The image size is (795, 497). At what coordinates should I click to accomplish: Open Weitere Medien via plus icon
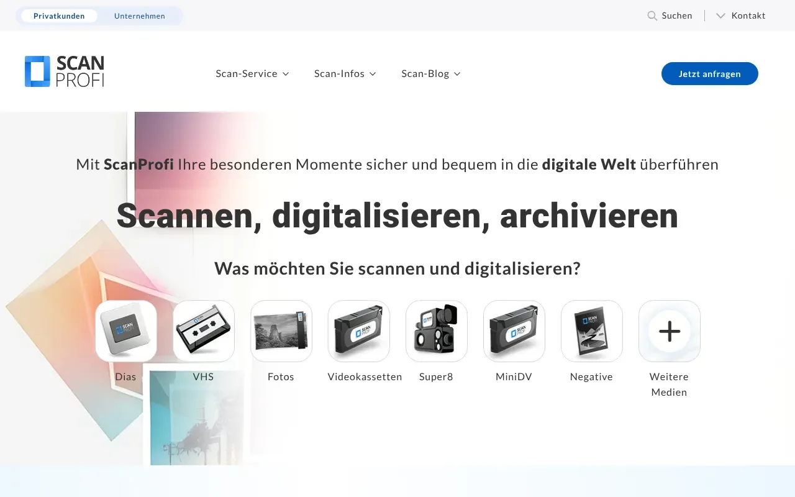tap(669, 331)
